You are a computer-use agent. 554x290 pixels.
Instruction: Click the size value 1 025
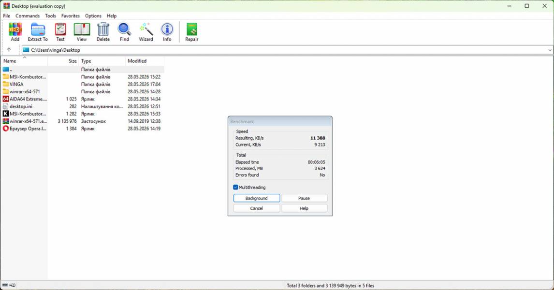tap(72, 99)
